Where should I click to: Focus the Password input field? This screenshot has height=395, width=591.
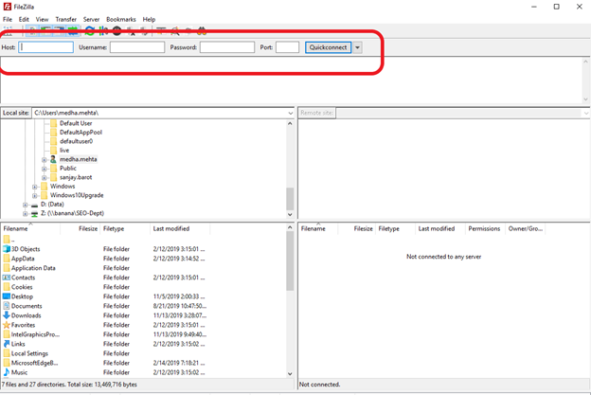click(x=227, y=47)
